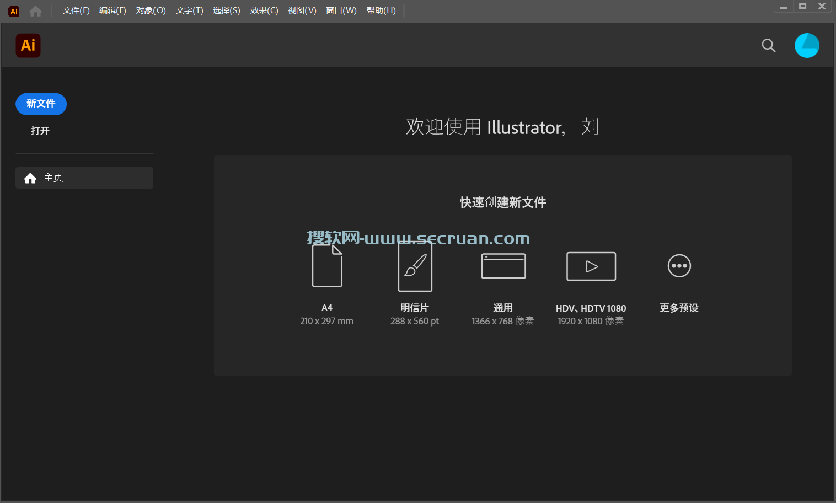Image resolution: width=836 pixels, height=503 pixels.
Task: Click the 新文件 button
Action: click(x=41, y=104)
